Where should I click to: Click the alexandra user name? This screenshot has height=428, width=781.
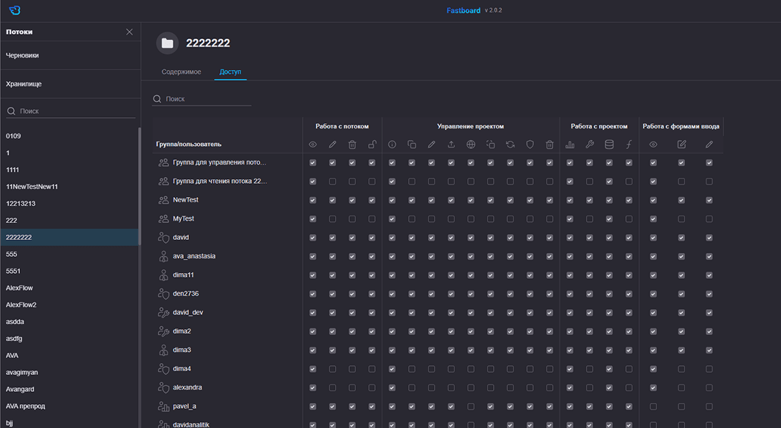pos(187,387)
